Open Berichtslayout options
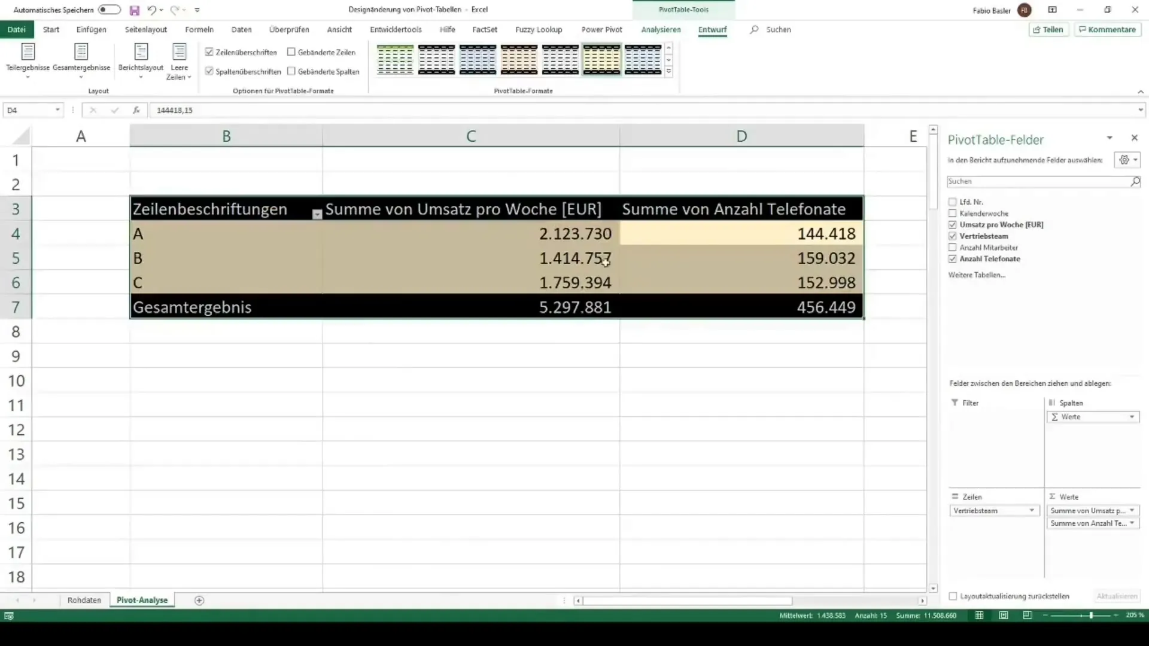Viewport: 1149px width, 646px height. click(x=141, y=61)
